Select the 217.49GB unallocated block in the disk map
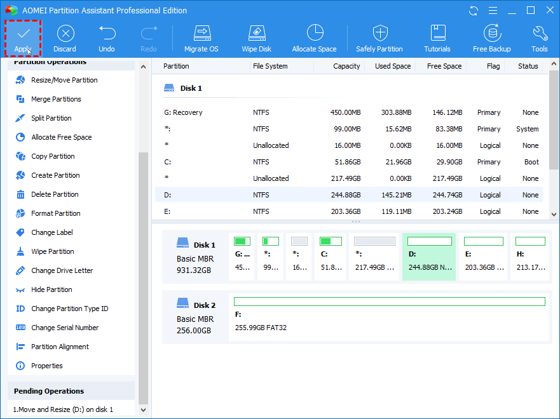Screen dimensions: 560x419 pyautogui.click(x=374, y=256)
